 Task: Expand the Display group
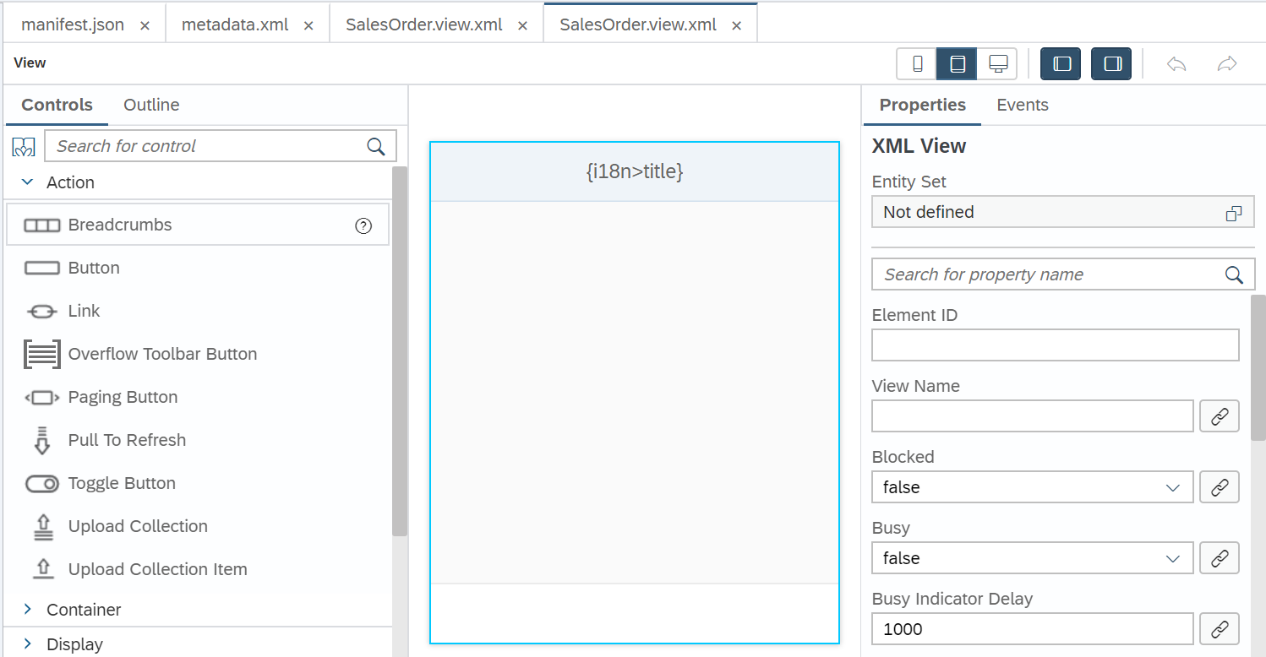click(x=27, y=643)
